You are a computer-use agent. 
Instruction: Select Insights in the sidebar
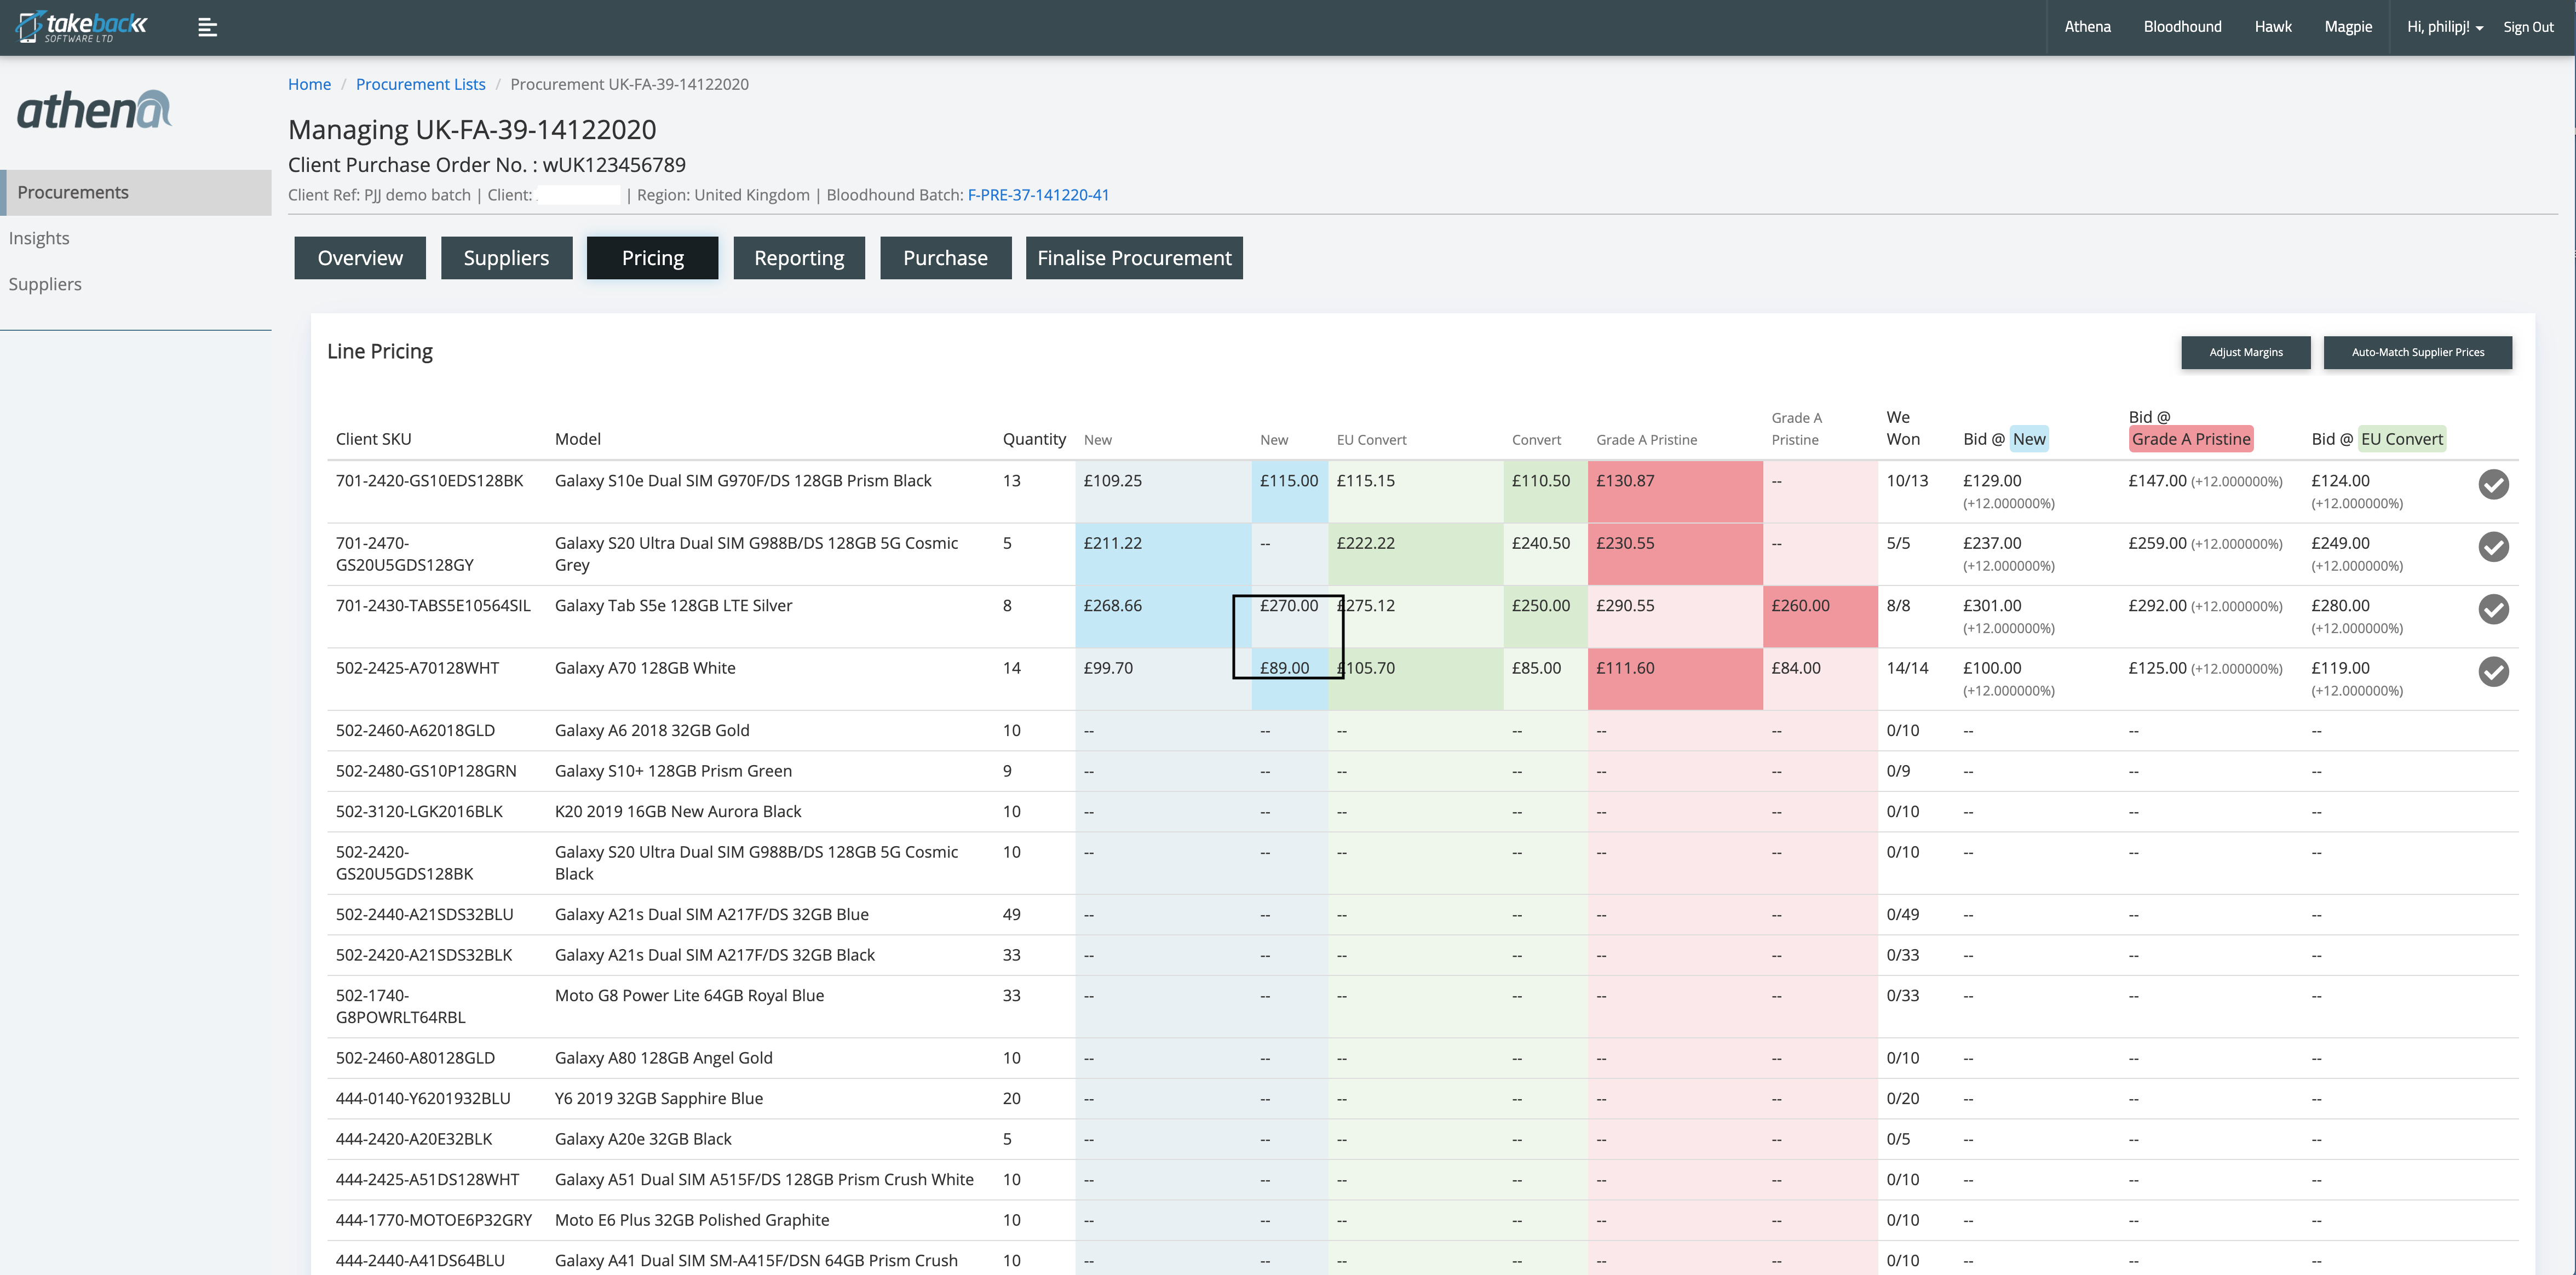coord(39,238)
